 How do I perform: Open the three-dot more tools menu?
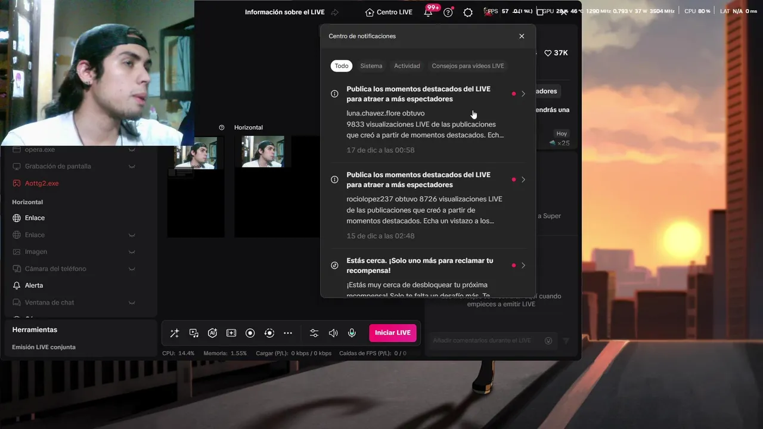pos(288,333)
